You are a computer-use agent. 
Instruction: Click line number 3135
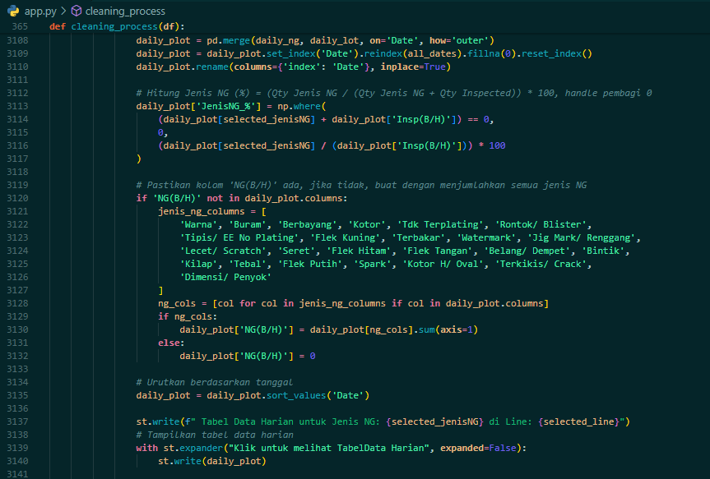point(17,395)
